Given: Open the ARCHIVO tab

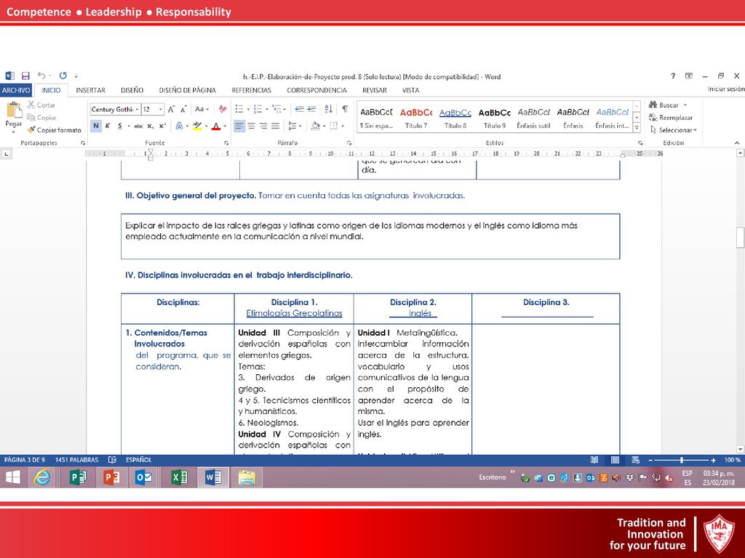Looking at the screenshot, I should click(x=16, y=90).
